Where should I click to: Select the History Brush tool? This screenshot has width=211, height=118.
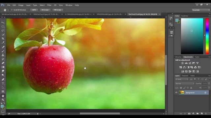point(3,59)
